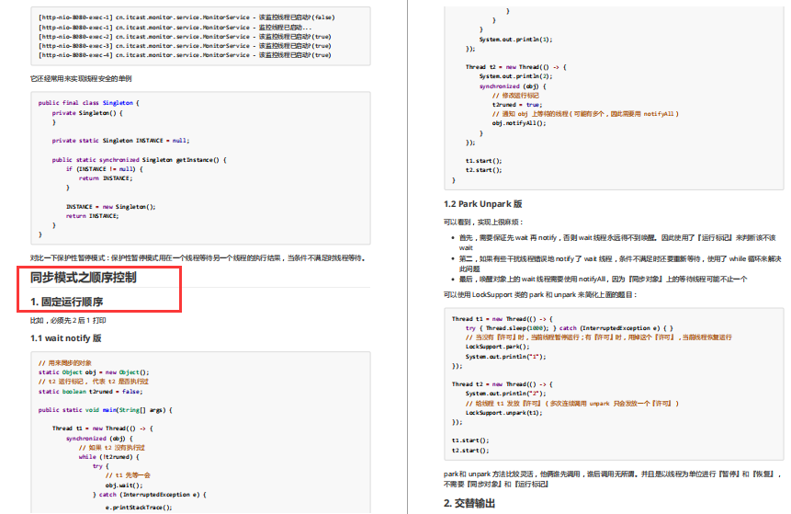Click "static boolean t2runed = false;"
The width and height of the screenshot is (791, 514).
tap(91, 392)
